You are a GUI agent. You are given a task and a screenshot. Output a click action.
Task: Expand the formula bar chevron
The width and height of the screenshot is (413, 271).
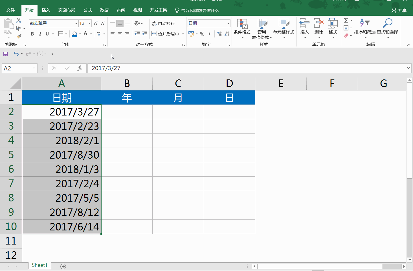coord(408,68)
